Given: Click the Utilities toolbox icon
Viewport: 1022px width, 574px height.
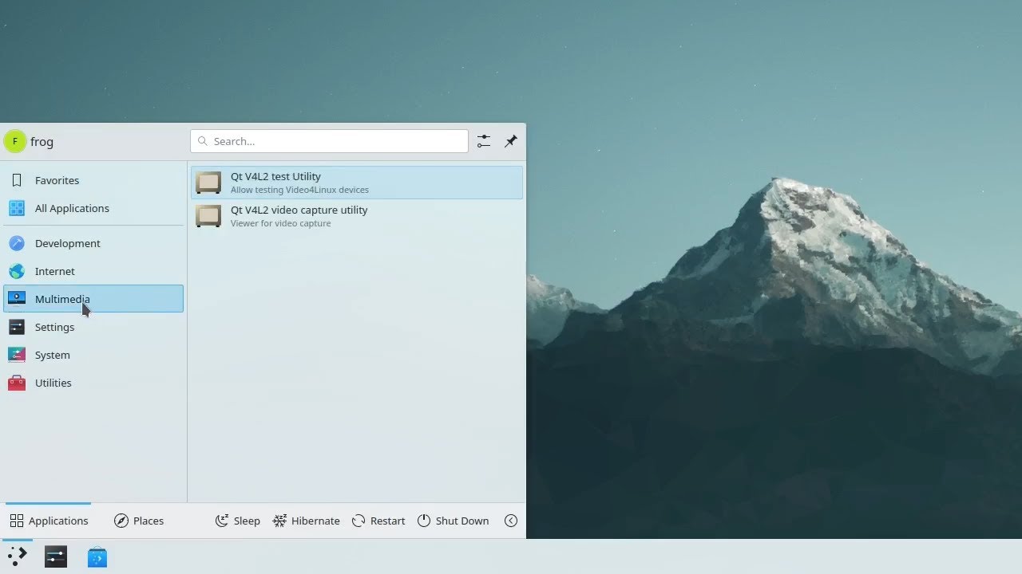Looking at the screenshot, I should tap(17, 383).
